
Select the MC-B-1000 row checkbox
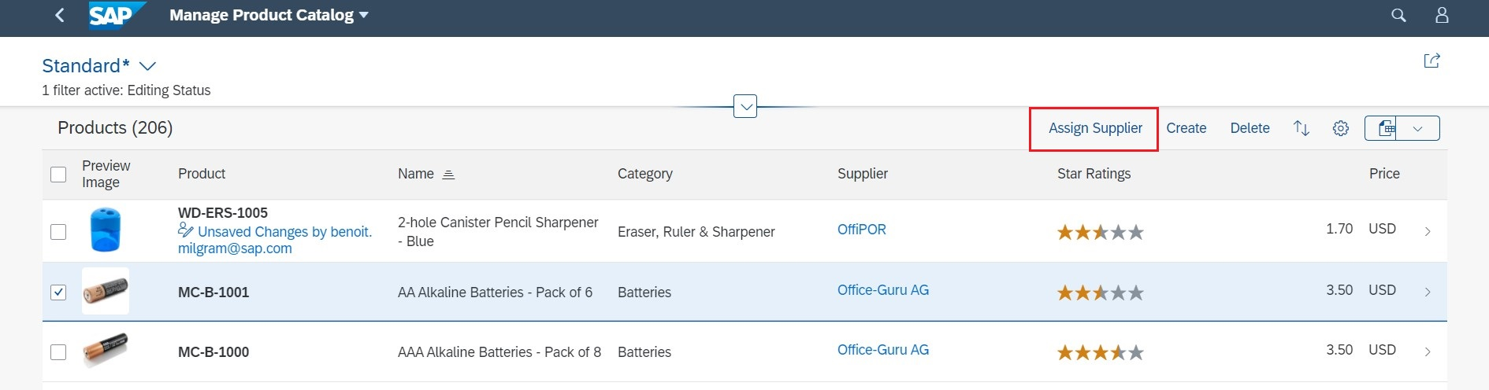[58, 352]
